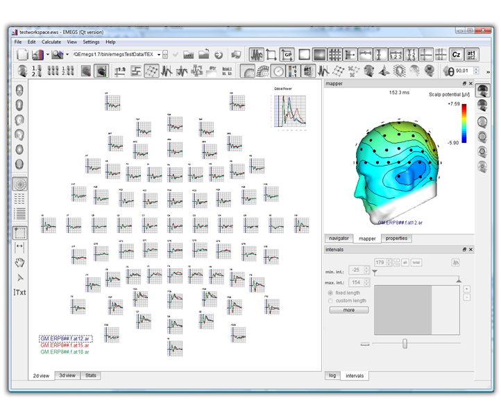501x407 pixels.
Task: Select the custom length radio button
Action: [331, 301]
